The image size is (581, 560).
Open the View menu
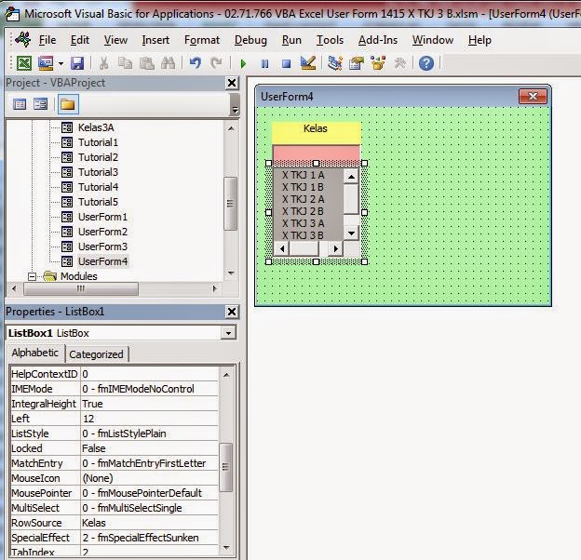[115, 40]
